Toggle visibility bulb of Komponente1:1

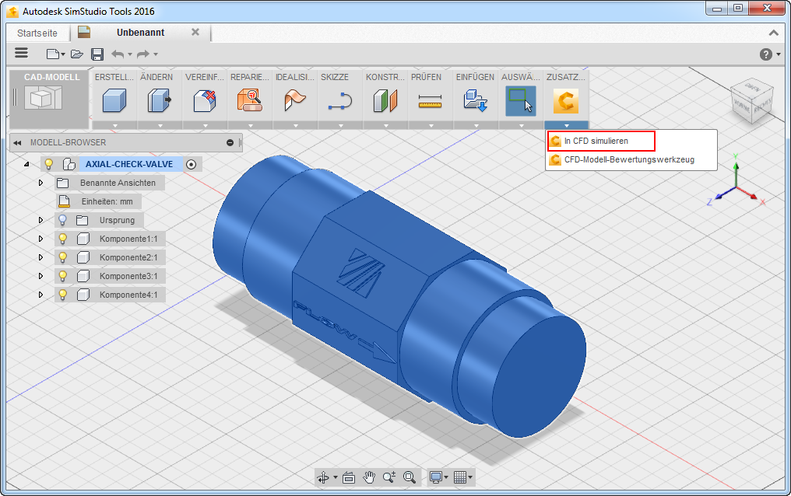click(x=62, y=239)
